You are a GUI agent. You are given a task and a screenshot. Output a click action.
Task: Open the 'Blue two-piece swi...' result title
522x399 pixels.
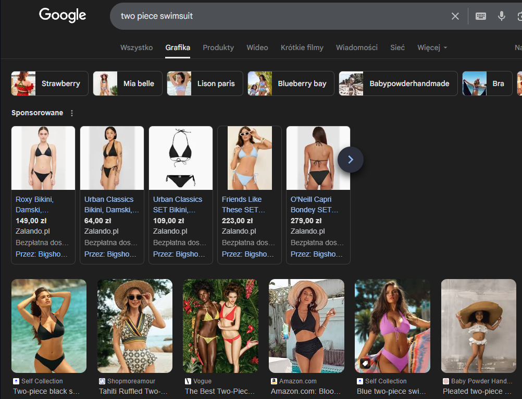coord(391,391)
